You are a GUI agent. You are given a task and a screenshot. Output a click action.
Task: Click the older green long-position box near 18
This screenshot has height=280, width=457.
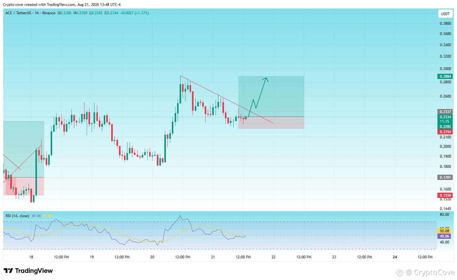point(24,149)
